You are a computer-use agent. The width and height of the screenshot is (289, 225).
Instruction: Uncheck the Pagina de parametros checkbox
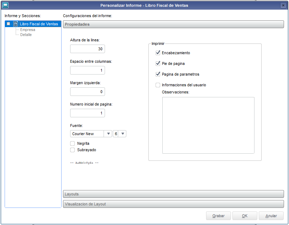tap(158, 74)
